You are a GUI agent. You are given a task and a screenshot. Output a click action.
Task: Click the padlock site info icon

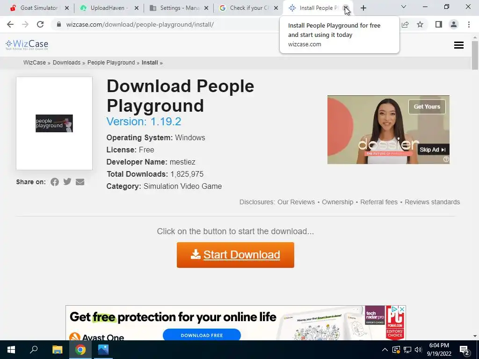click(59, 24)
